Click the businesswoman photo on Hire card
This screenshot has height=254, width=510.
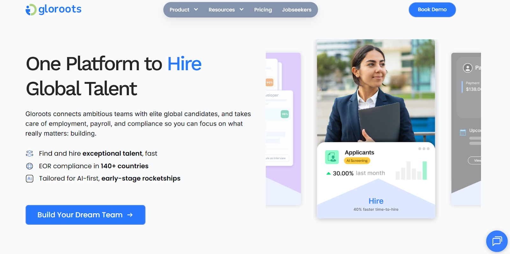point(376,91)
